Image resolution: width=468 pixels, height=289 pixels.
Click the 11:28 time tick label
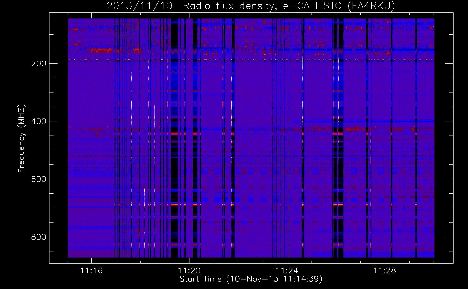[x=385, y=271]
